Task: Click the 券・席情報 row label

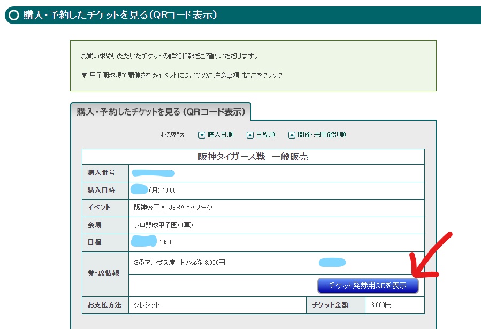Action: click(x=105, y=273)
